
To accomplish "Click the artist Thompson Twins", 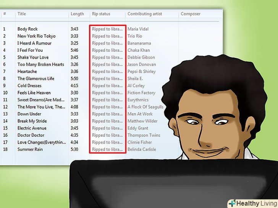I will coord(144,135).
